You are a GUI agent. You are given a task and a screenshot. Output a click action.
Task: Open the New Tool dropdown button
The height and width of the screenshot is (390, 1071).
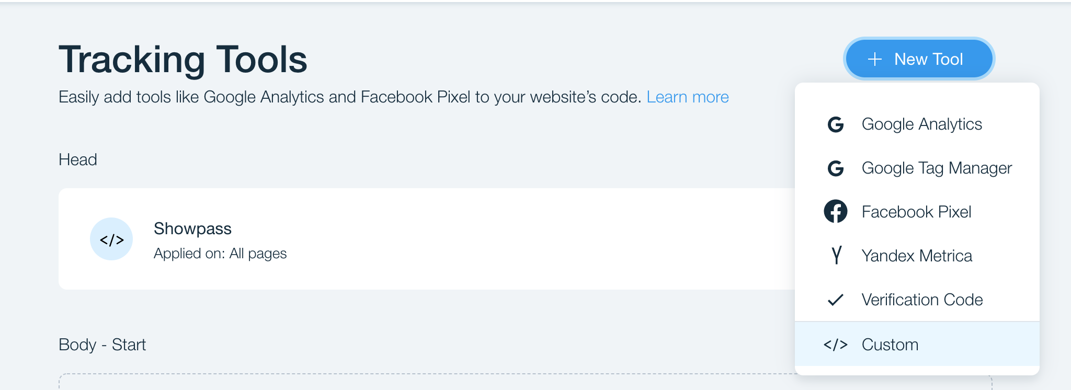(919, 59)
